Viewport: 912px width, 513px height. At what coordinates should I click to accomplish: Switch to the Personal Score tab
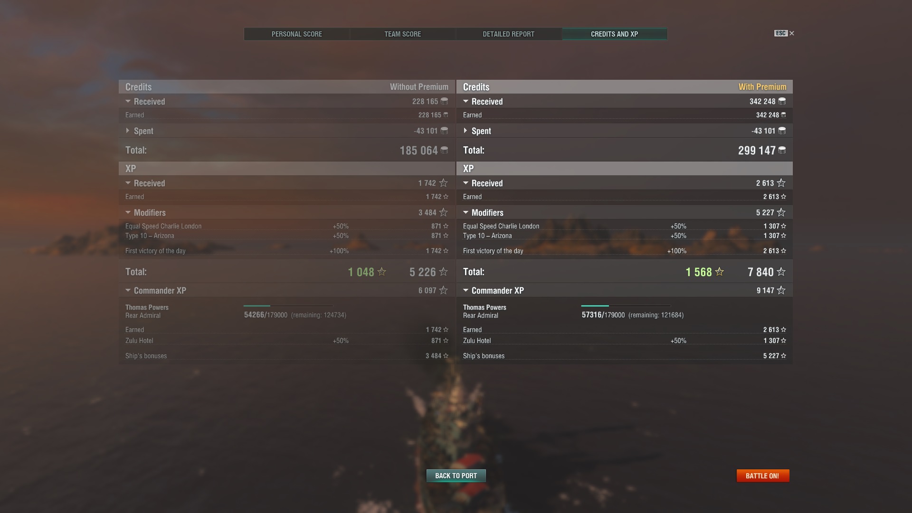[297, 34]
